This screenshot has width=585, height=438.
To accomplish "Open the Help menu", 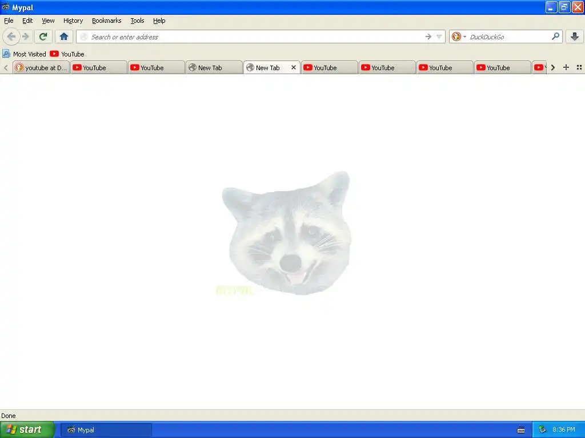I will point(159,21).
